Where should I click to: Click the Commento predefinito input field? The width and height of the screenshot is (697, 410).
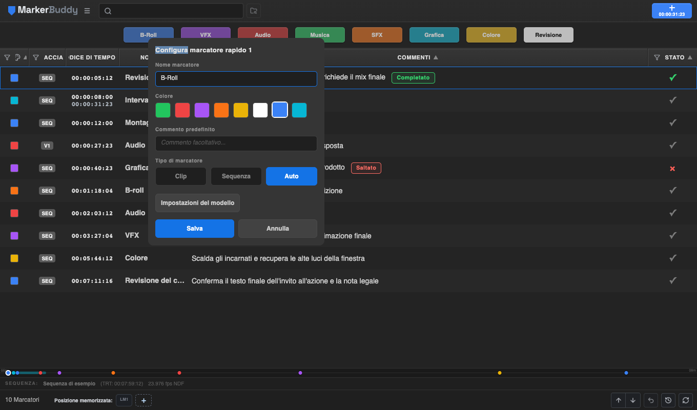(x=236, y=143)
